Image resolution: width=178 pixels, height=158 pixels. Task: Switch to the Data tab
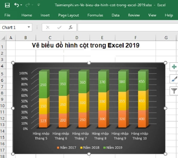click(x=116, y=15)
